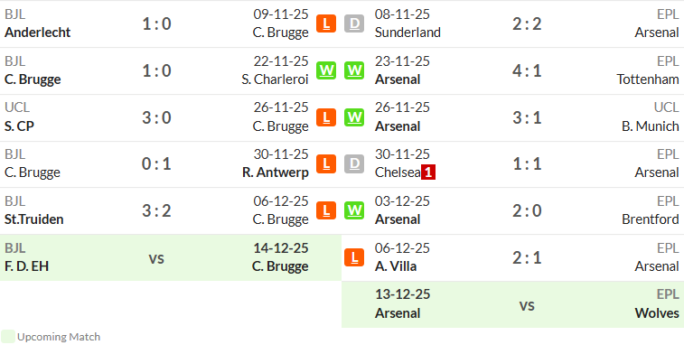This screenshot has width=684, height=354.
Task: Click the Upcoming Match legend color swatch
Action: [8, 337]
